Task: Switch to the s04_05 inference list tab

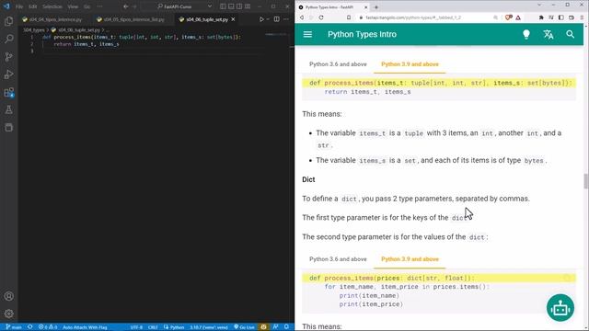Action: tap(131, 19)
